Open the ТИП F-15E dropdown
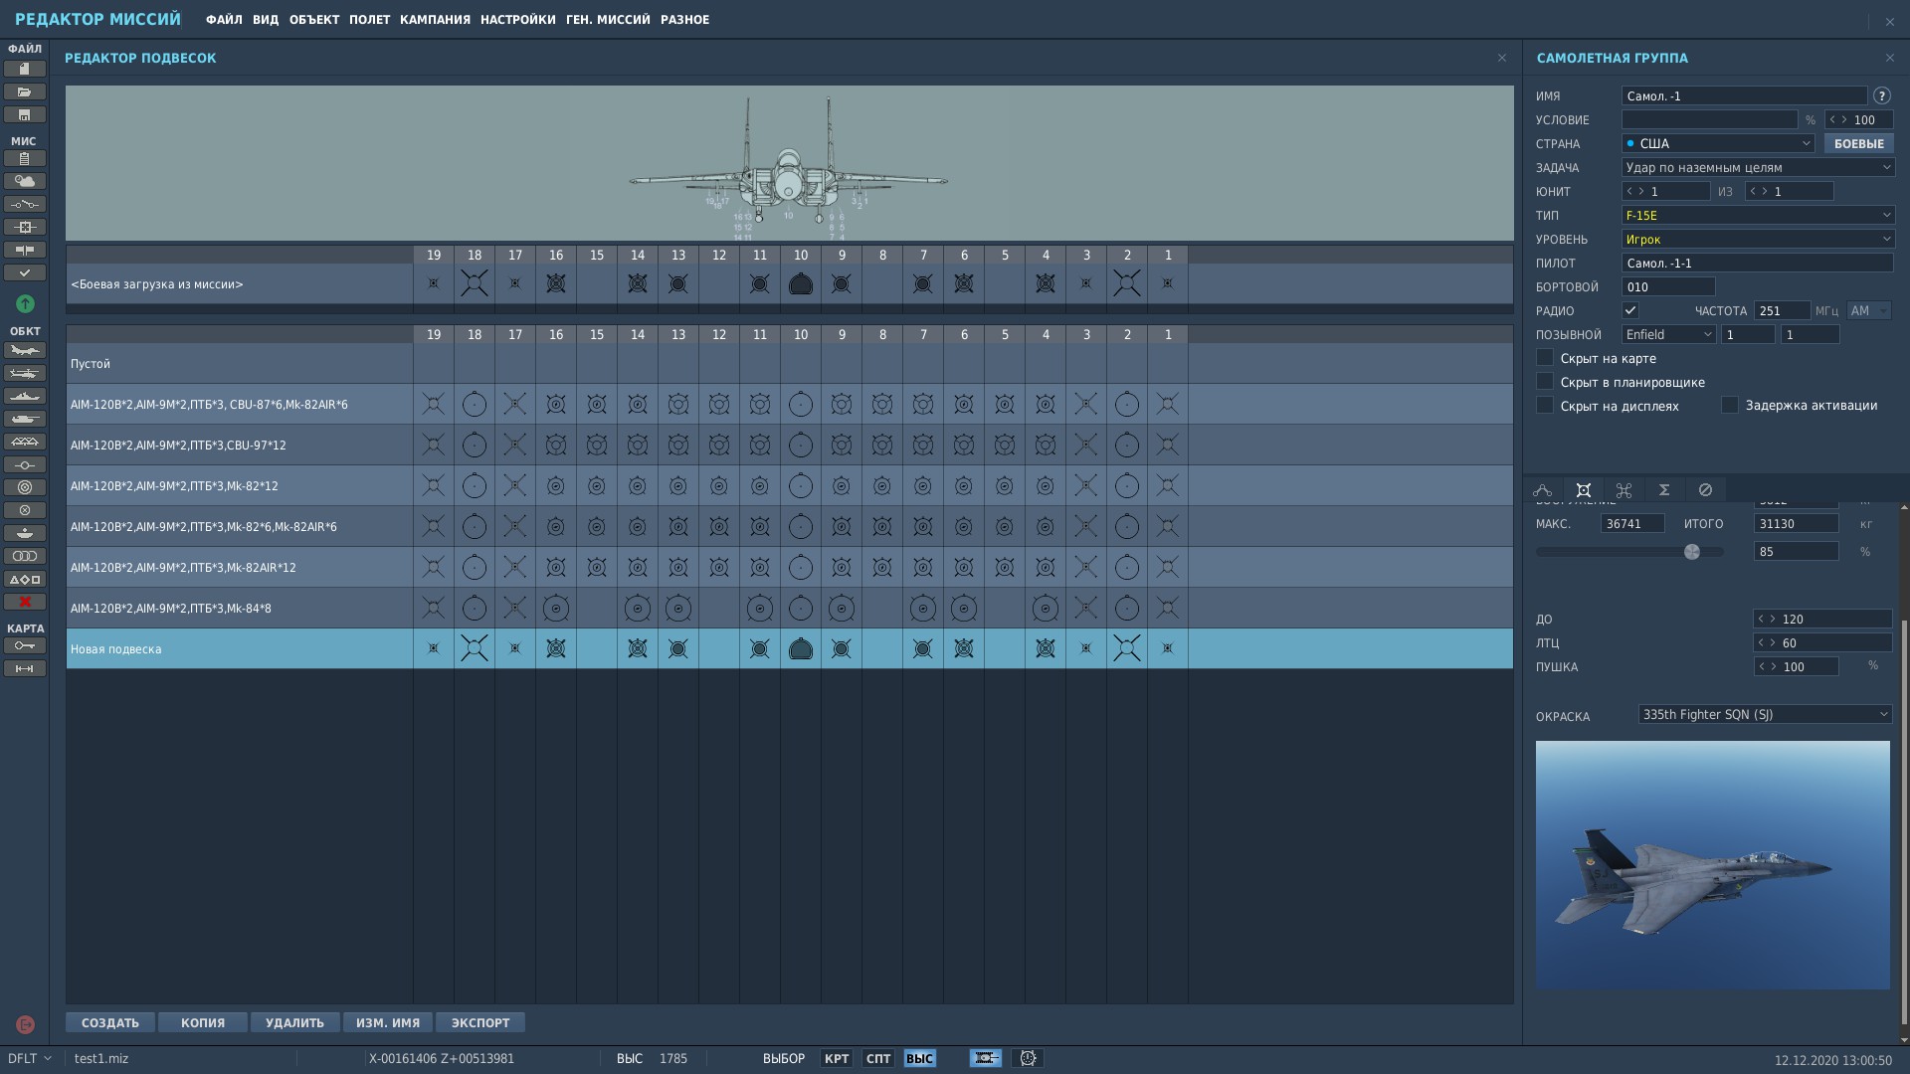1910x1074 pixels. pyautogui.click(x=1757, y=215)
